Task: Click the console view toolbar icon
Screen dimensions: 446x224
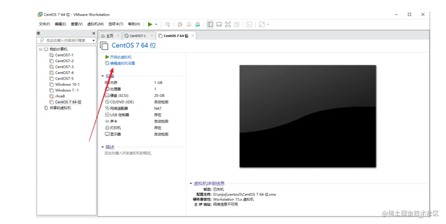Action: click(x=250, y=24)
